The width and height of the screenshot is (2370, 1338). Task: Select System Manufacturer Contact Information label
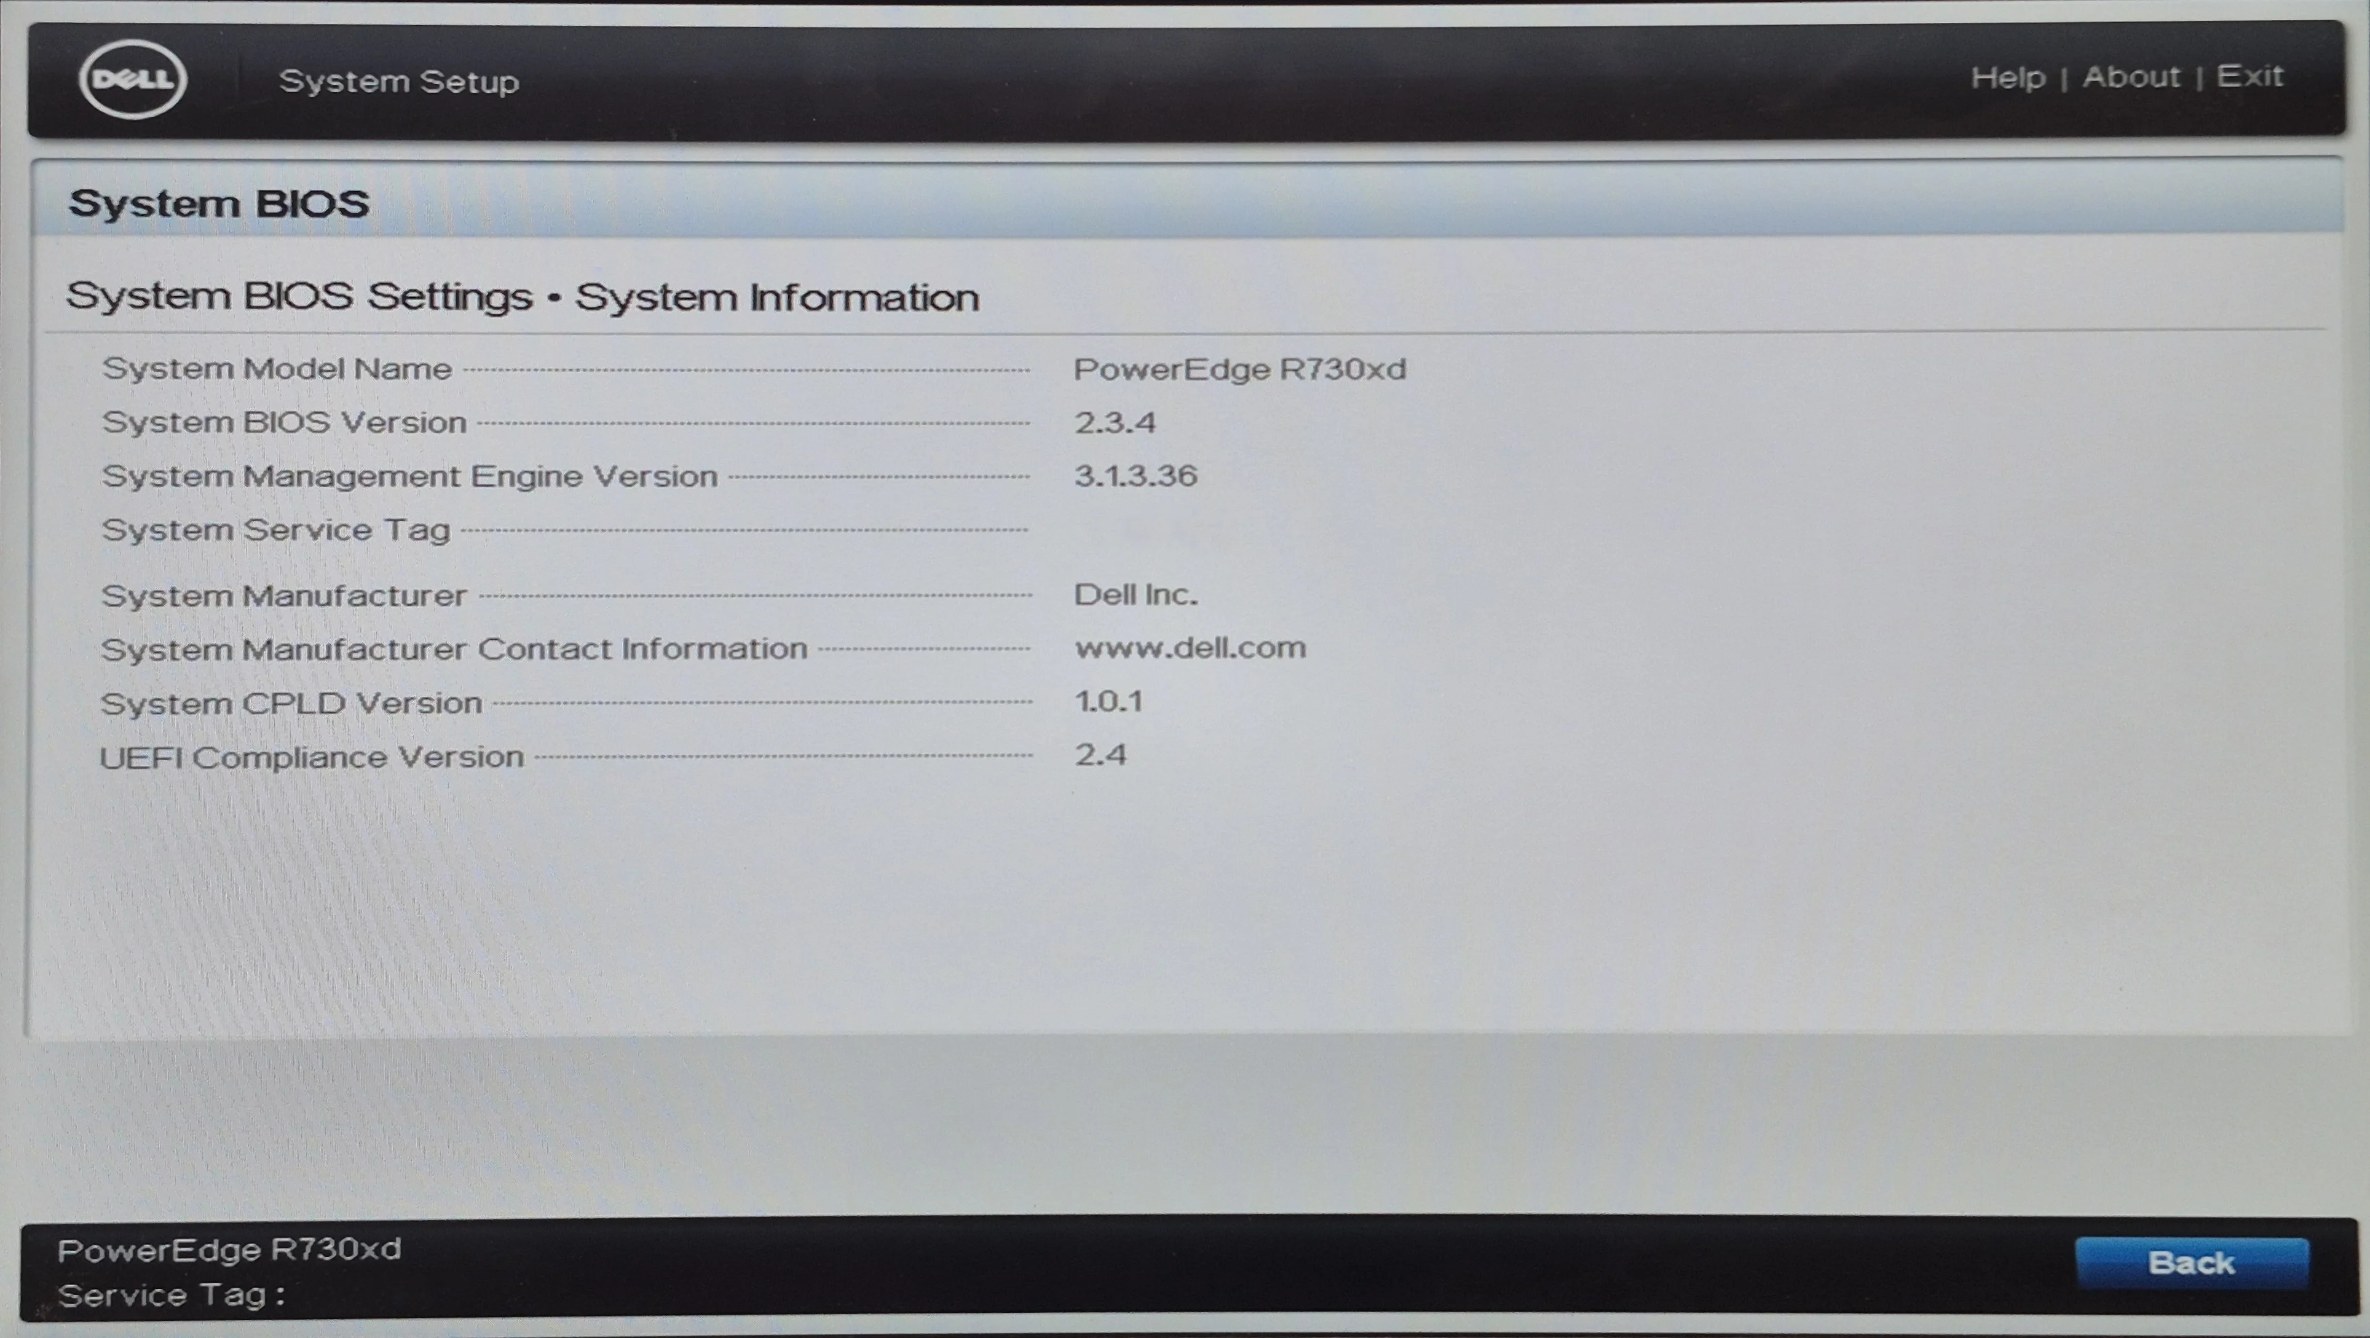click(x=454, y=649)
